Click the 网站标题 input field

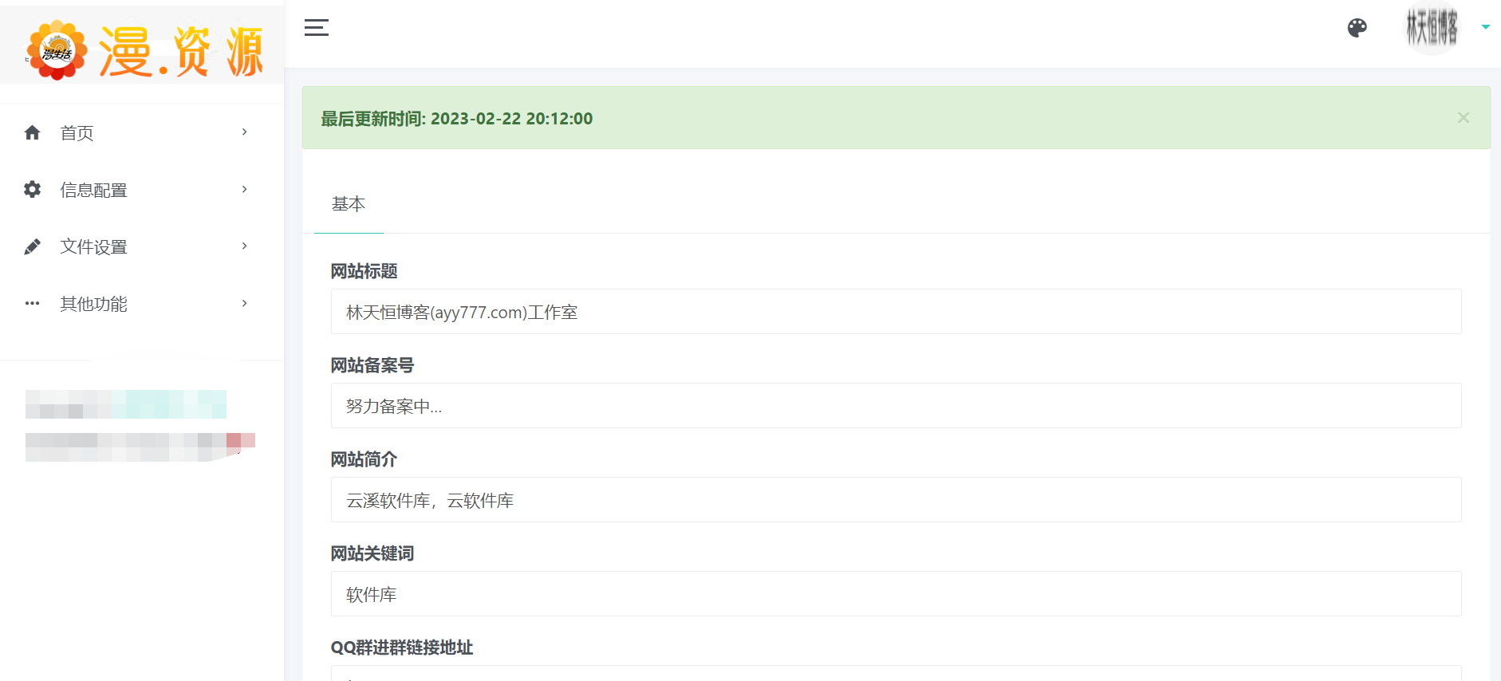point(895,312)
